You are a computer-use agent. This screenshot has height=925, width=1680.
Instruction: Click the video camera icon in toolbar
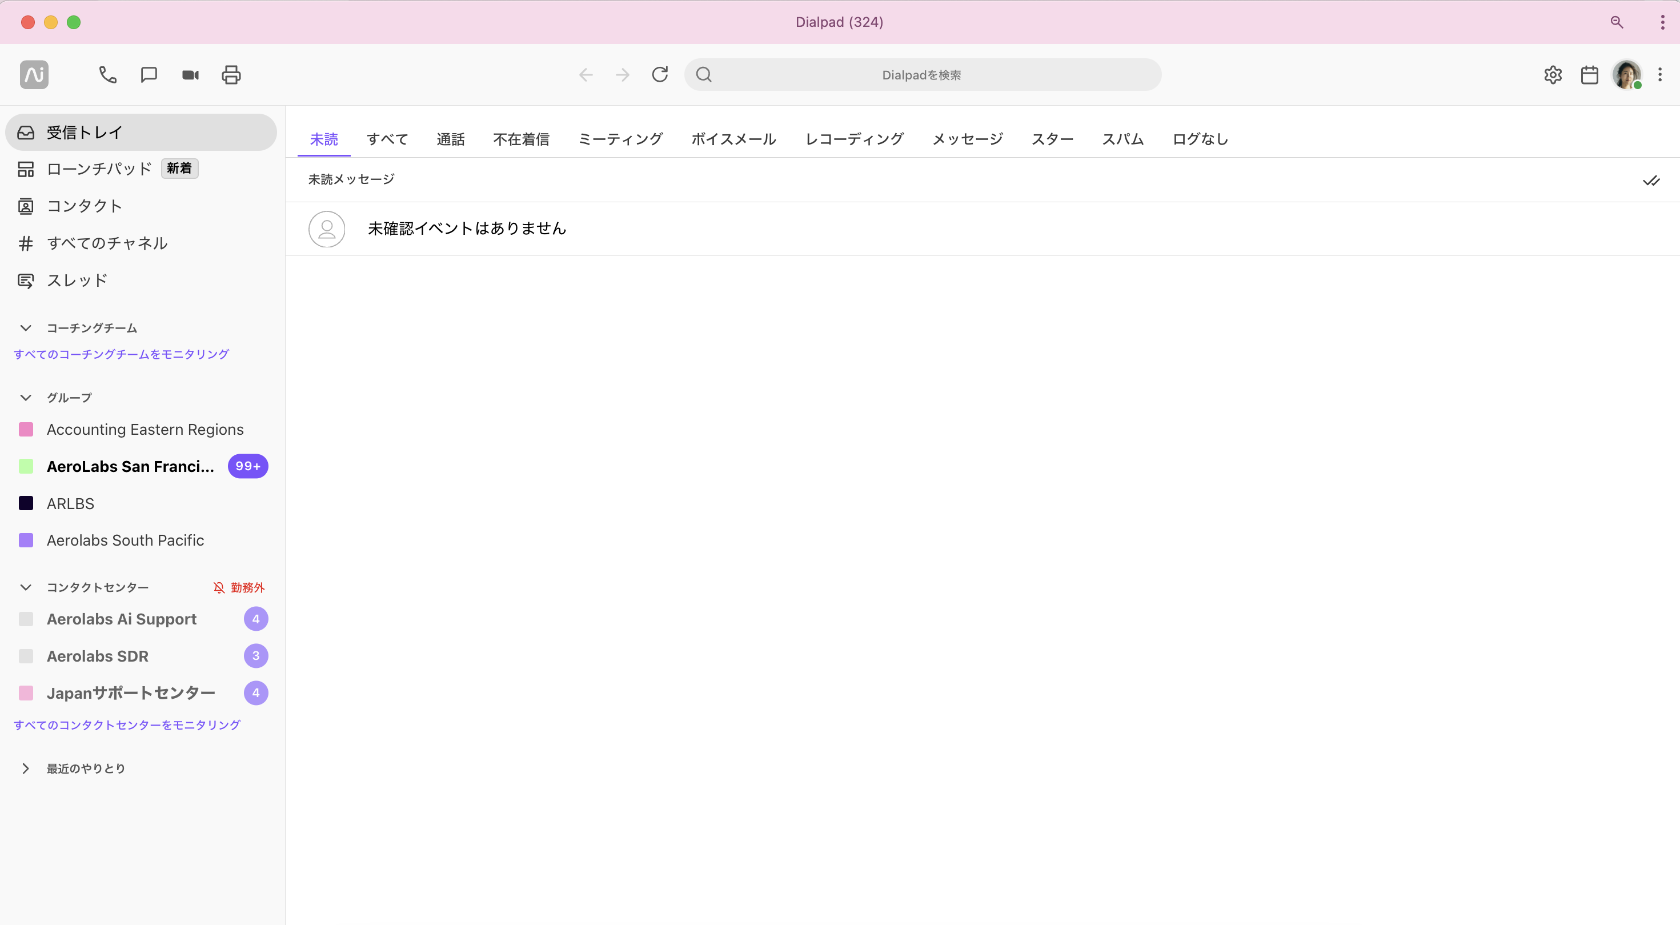[x=190, y=75]
